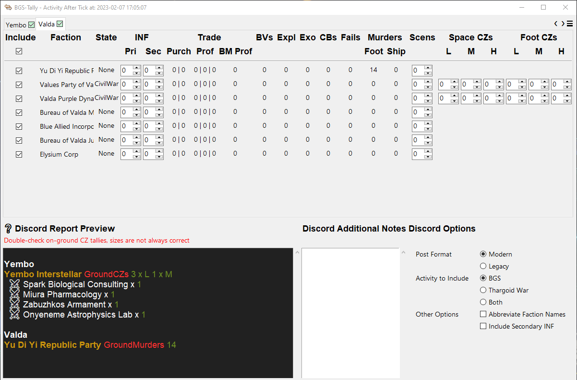Uncheck the include box for Elysium Corp
The width and height of the screenshot is (577, 380).
[x=19, y=154]
